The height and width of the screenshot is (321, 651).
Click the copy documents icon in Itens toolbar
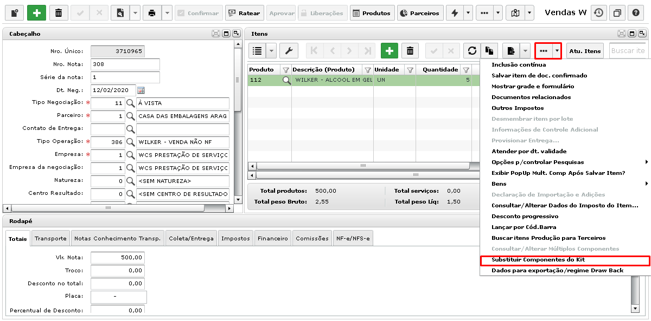(x=489, y=51)
